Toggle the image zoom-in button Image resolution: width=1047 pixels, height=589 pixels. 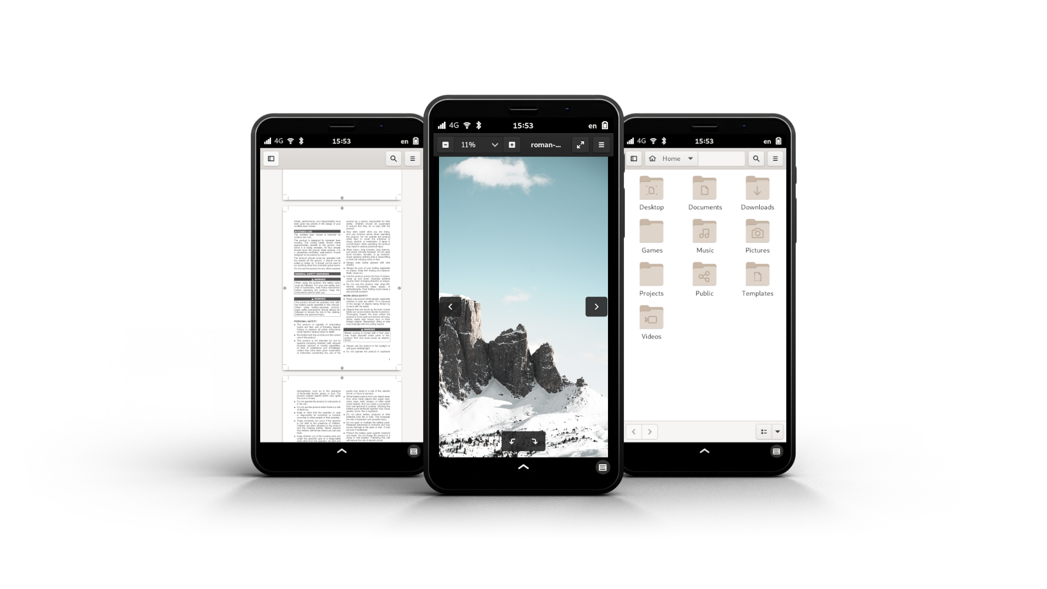[x=512, y=145]
